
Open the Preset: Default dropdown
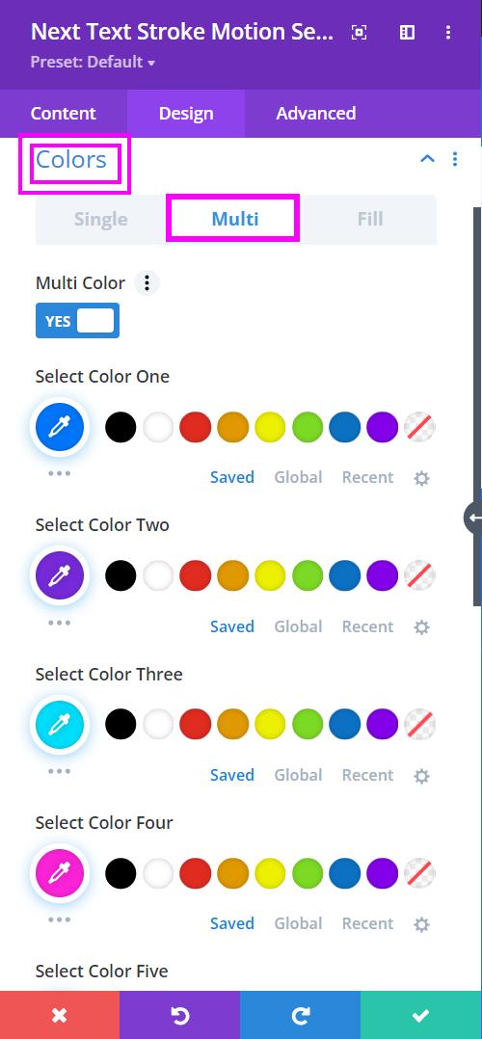93,63
